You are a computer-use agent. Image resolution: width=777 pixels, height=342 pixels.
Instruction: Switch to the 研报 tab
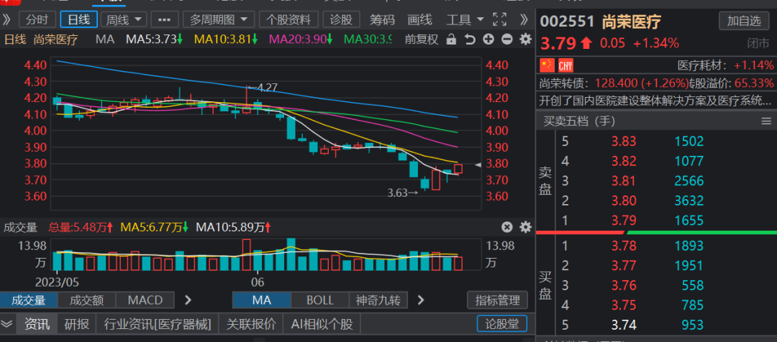[76, 324]
